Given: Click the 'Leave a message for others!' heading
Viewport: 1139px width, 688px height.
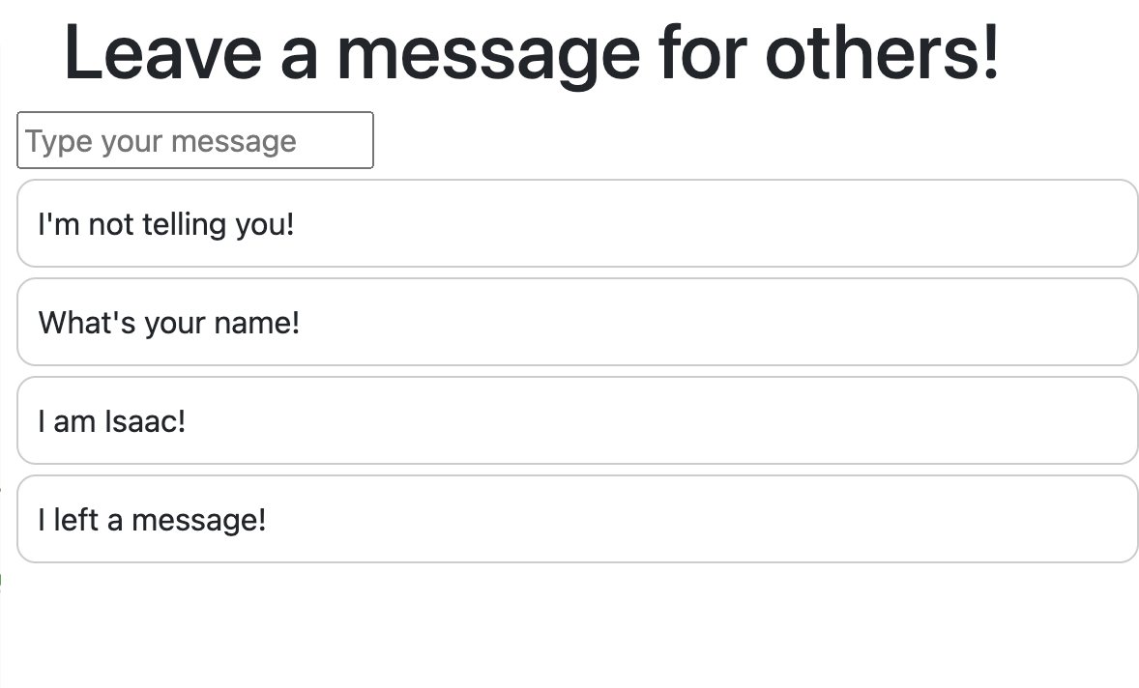Looking at the screenshot, I should (532, 54).
